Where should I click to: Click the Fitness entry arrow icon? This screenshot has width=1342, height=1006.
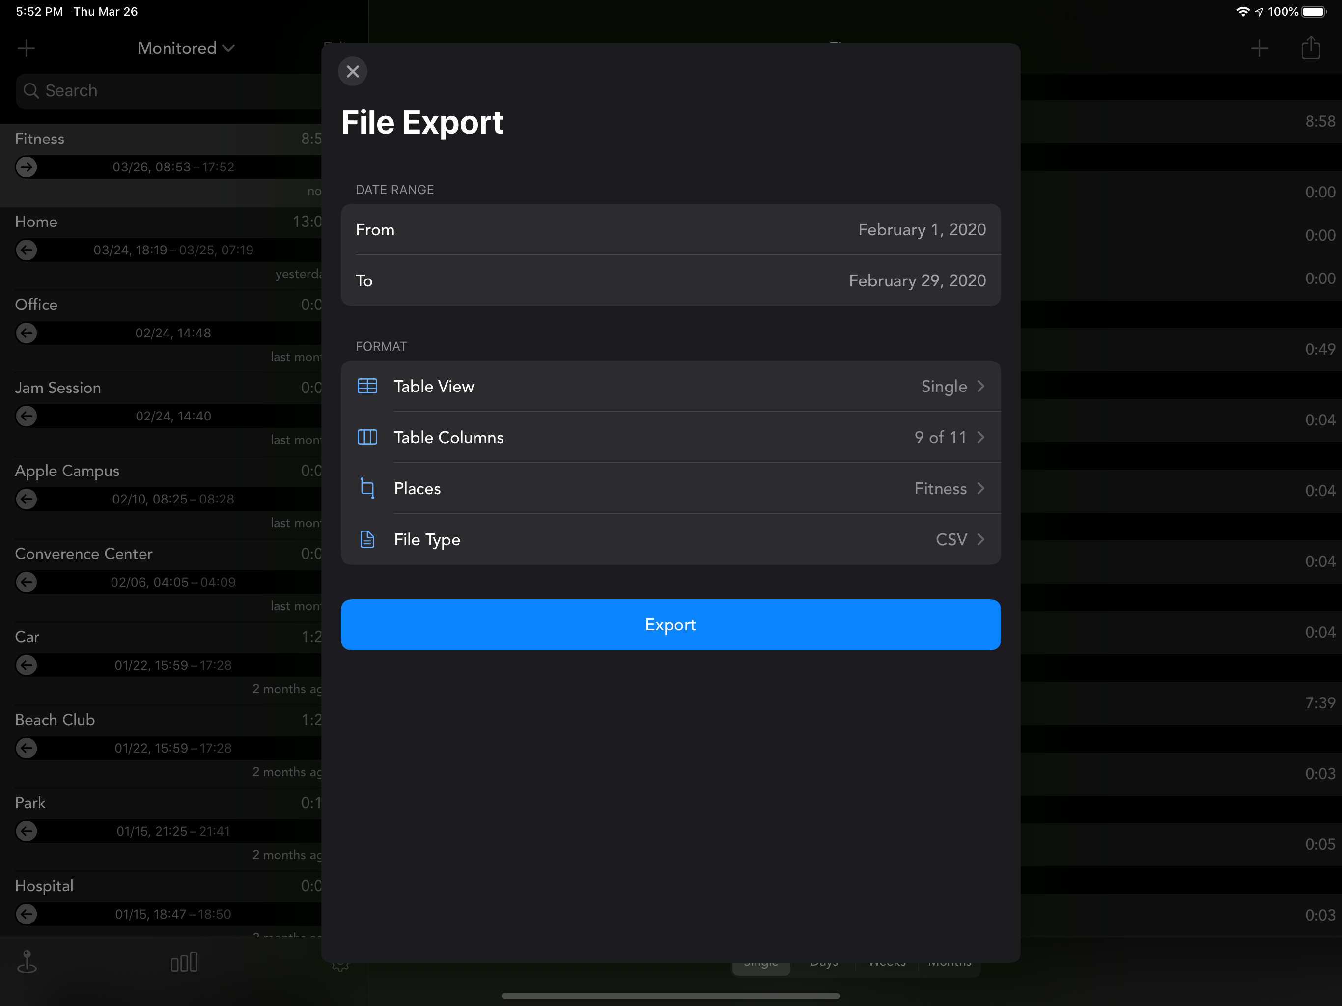(26, 167)
